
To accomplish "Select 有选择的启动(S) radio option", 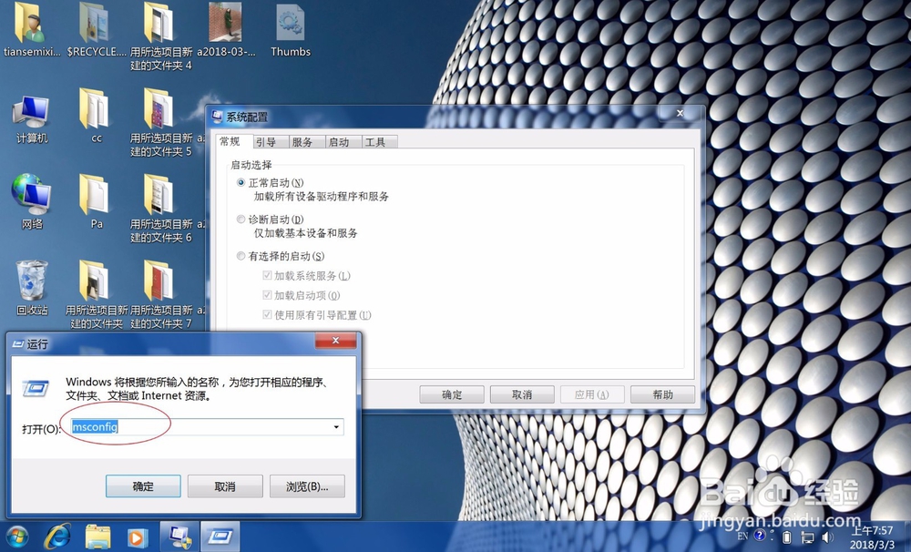I will point(241,256).
